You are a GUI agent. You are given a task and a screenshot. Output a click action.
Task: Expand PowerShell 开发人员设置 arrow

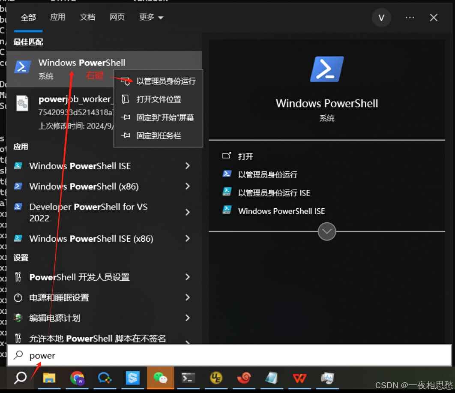point(188,277)
